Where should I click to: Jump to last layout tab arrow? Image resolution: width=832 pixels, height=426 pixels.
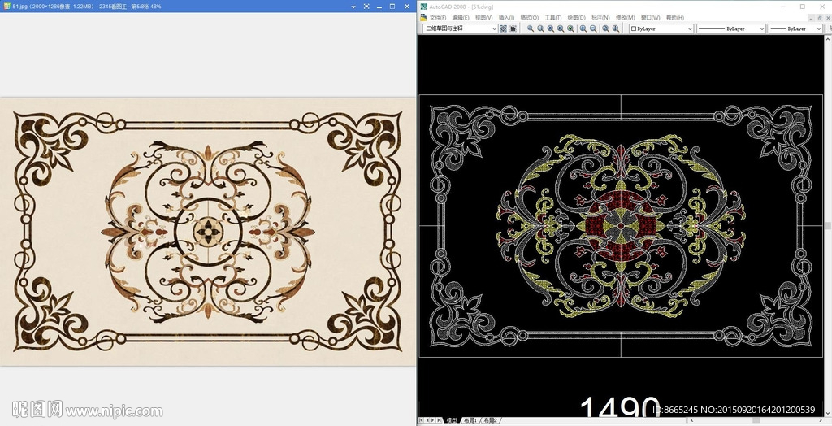tap(439, 420)
